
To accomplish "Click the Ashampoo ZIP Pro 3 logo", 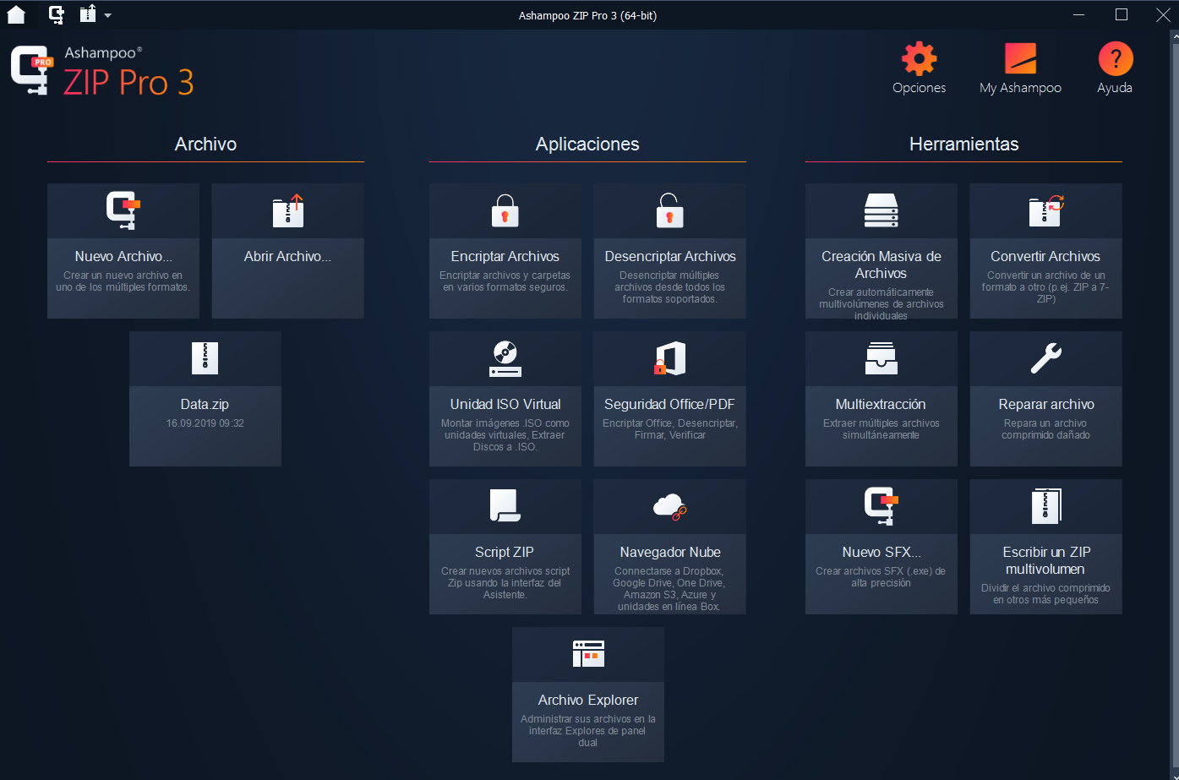I will (x=102, y=70).
